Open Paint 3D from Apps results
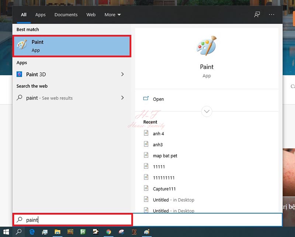The height and width of the screenshot is (237, 295). tap(72, 74)
